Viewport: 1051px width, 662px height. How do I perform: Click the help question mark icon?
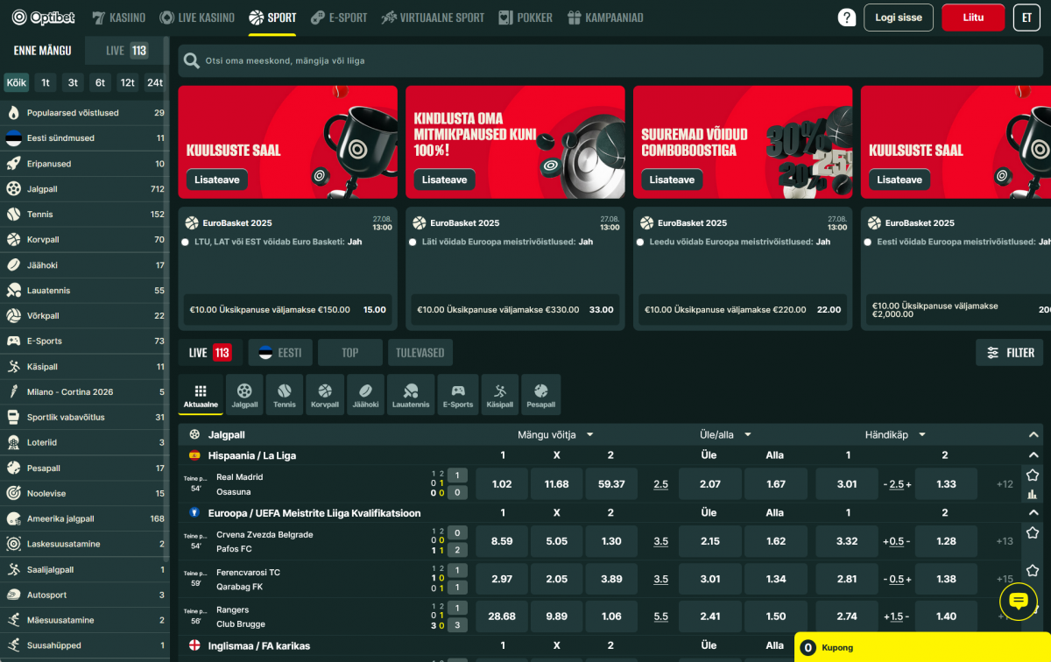[x=846, y=18]
